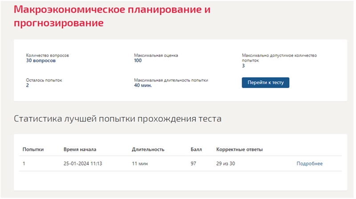Click the Длительность column header
The image size is (356, 199).
click(x=148, y=149)
